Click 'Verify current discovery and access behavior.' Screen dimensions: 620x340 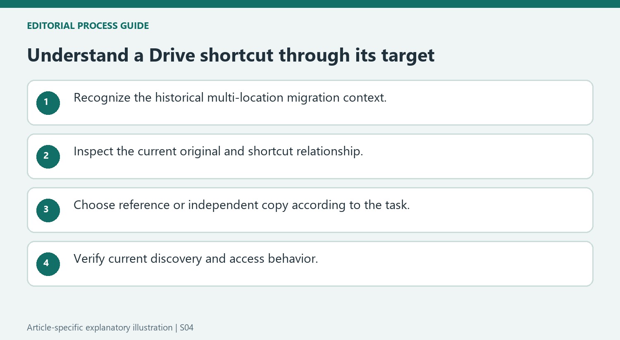196,259
